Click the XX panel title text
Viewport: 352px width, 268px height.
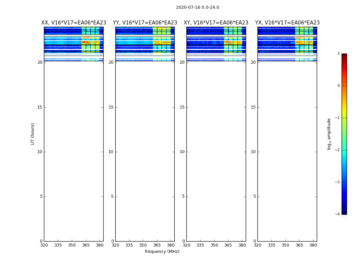pos(74,23)
